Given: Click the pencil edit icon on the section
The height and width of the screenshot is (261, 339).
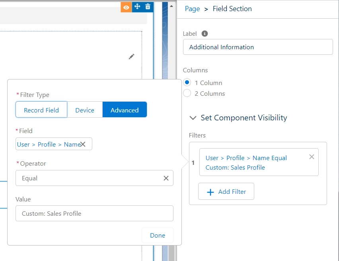Looking at the screenshot, I should click(x=132, y=56).
